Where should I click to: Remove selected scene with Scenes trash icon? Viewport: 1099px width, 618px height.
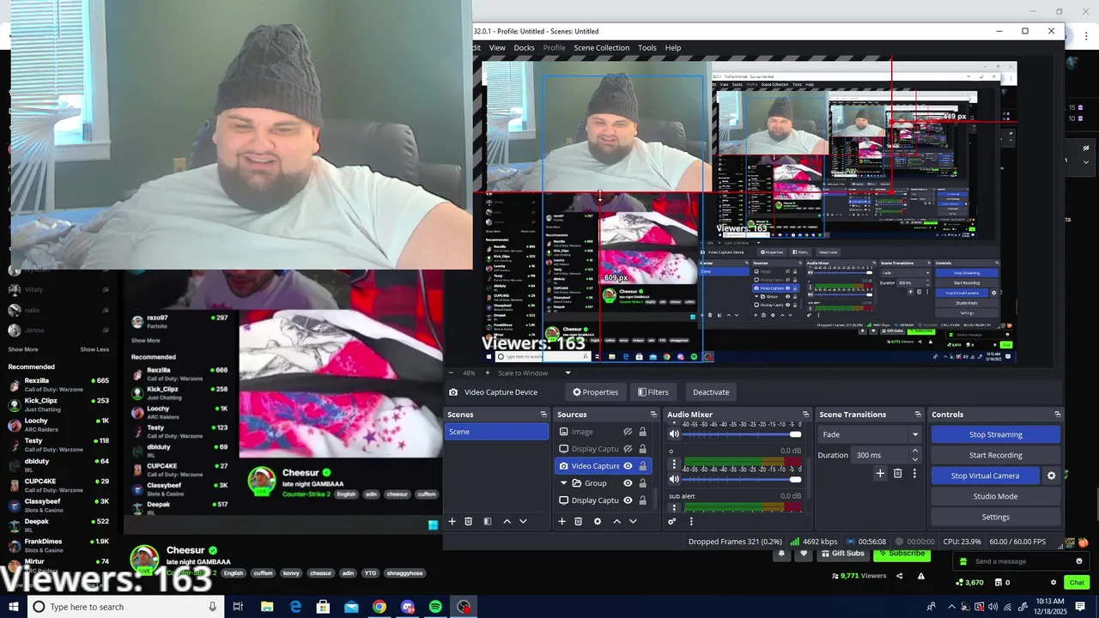468,521
